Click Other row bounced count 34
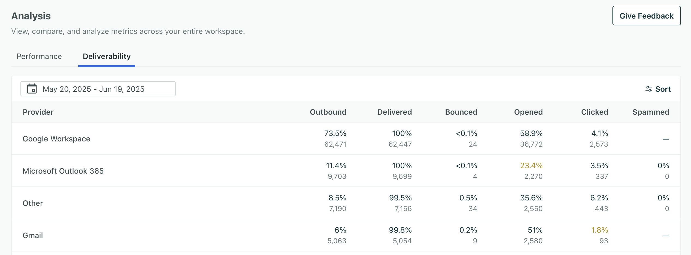 (473, 209)
